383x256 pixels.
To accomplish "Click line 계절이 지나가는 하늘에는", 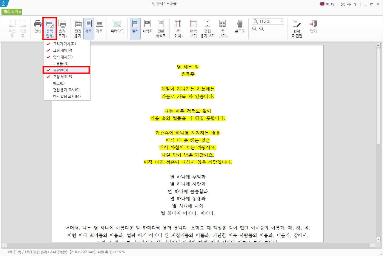I will (188, 89).
